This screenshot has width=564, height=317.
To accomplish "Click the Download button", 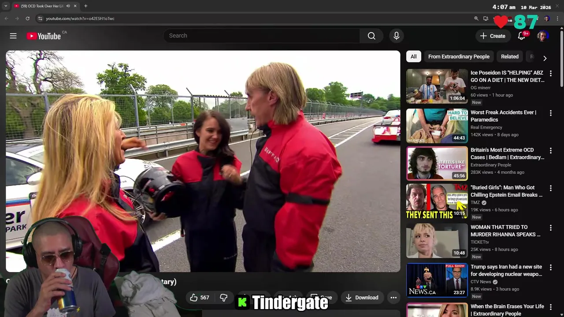I will pos(362,298).
